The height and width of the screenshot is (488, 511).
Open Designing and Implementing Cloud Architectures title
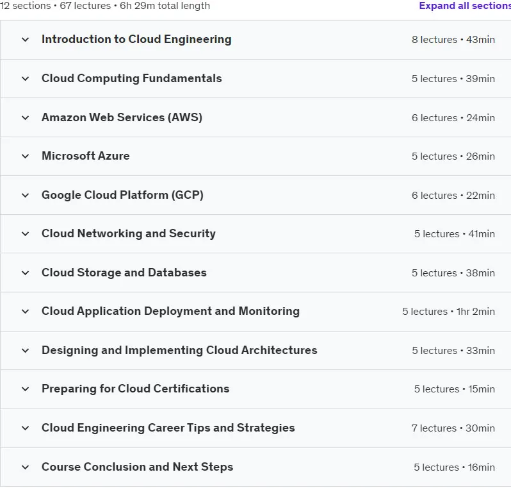(x=179, y=350)
